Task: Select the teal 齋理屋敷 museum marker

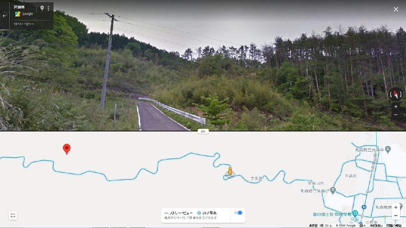Action: coord(355,214)
